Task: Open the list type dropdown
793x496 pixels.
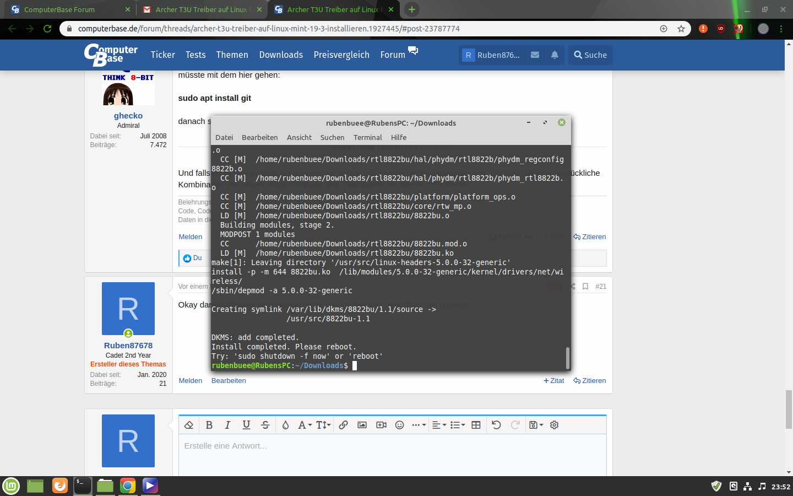Action: tap(458, 425)
